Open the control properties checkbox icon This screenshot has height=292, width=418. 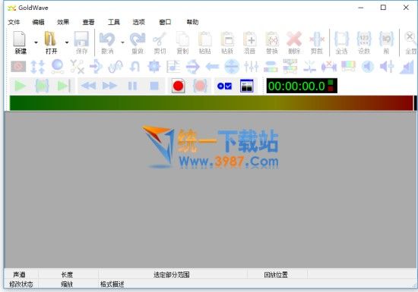tap(224, 86)
